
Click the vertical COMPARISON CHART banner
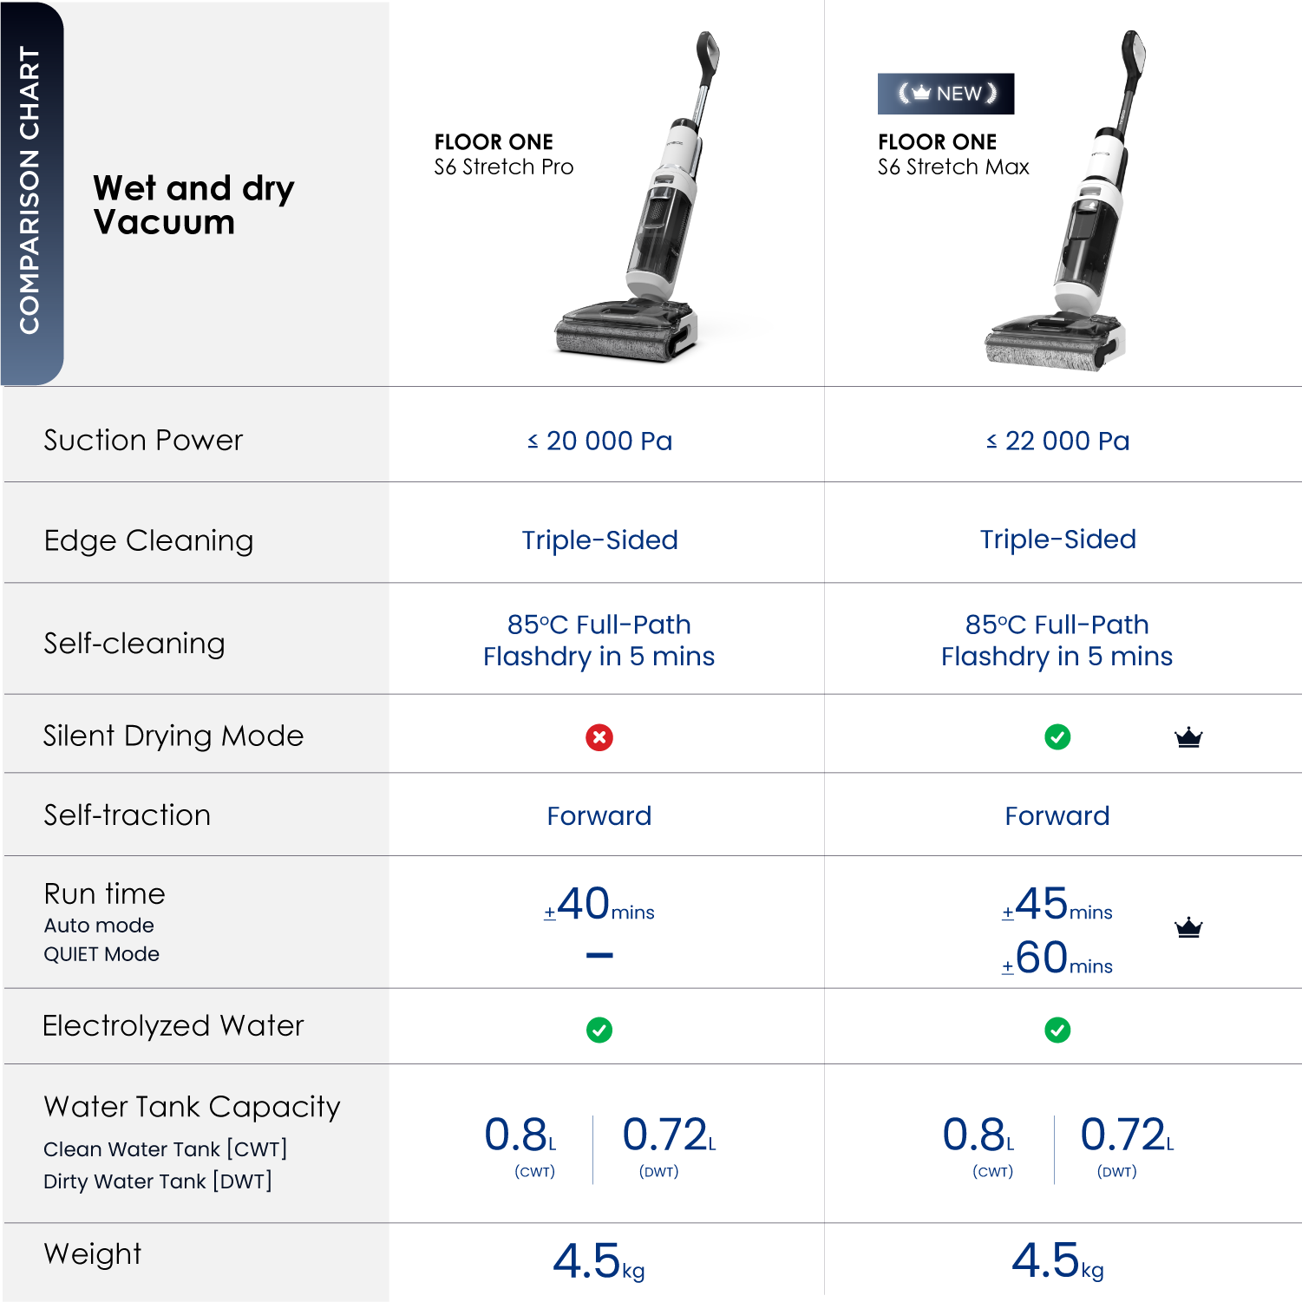click(x=31, y=191)
